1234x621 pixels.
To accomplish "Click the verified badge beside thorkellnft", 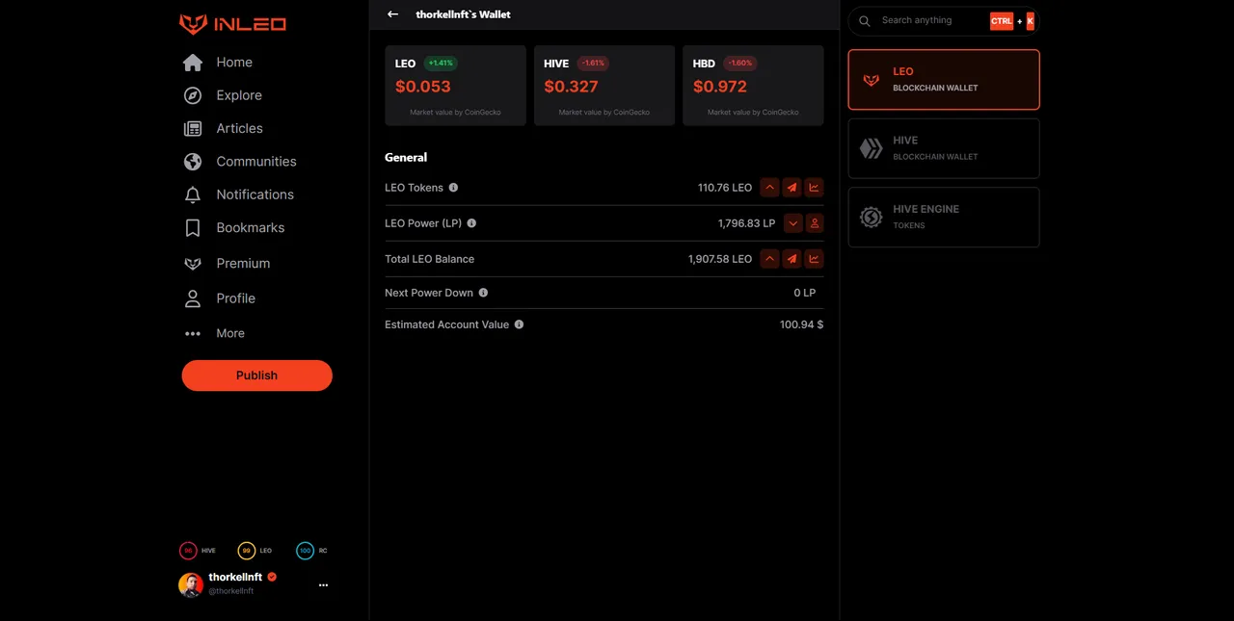I will coord(272,578).
